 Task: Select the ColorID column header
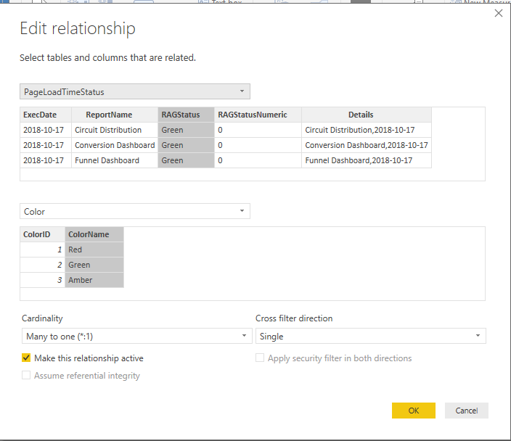click(x=42, y=234)
